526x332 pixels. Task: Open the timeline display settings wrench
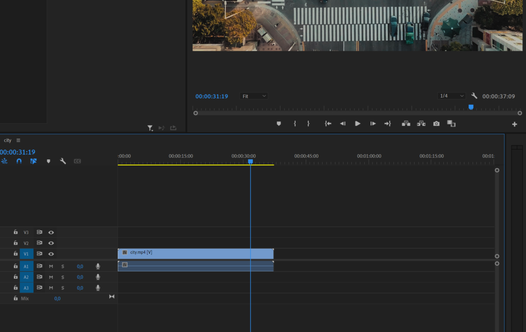63,161
